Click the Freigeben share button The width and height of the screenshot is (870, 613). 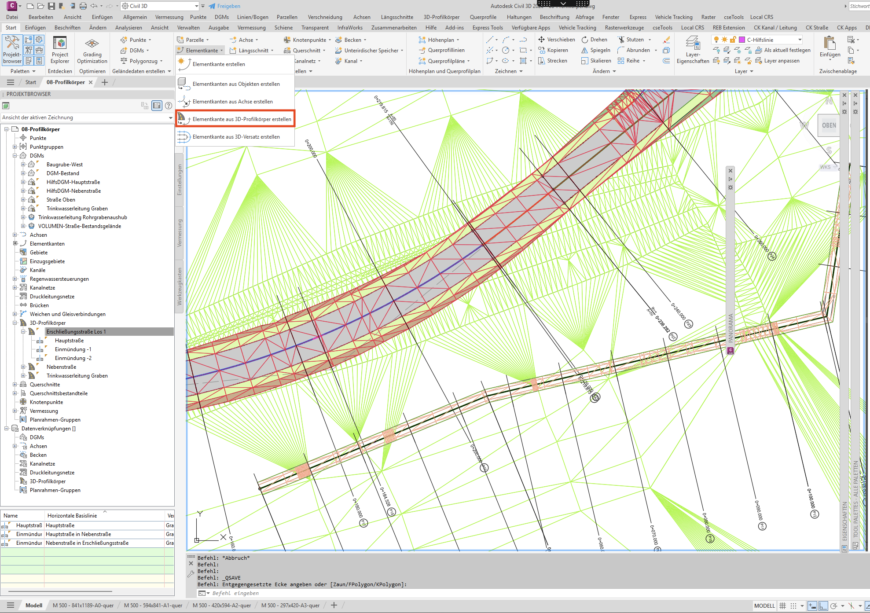pyautogui.click(x=224, y=6)
